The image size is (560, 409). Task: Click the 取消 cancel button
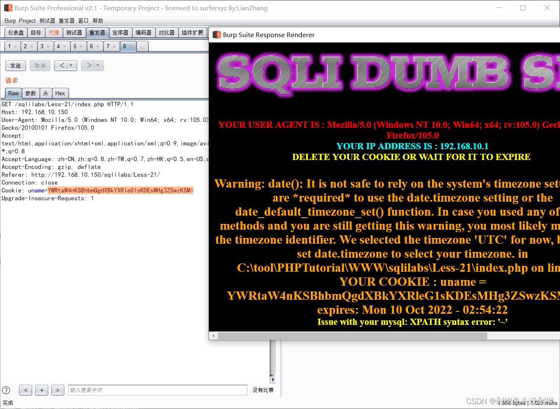40,66
